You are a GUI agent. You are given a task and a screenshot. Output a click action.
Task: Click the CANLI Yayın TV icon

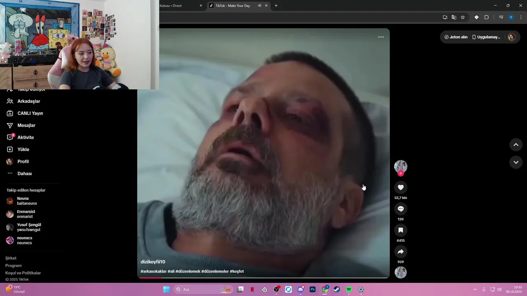pos(10,113)
